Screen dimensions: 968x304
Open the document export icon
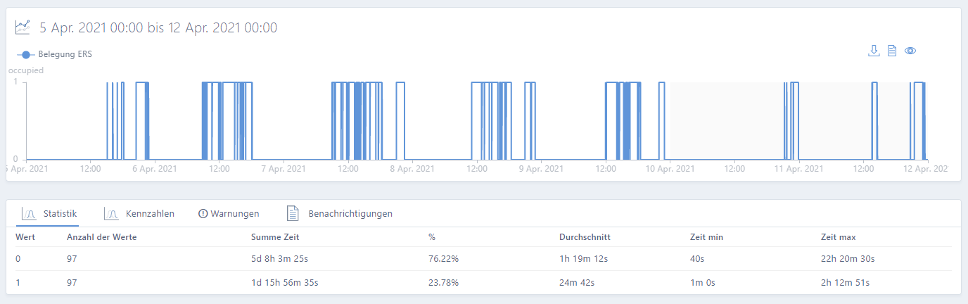(x=891, y=51)
